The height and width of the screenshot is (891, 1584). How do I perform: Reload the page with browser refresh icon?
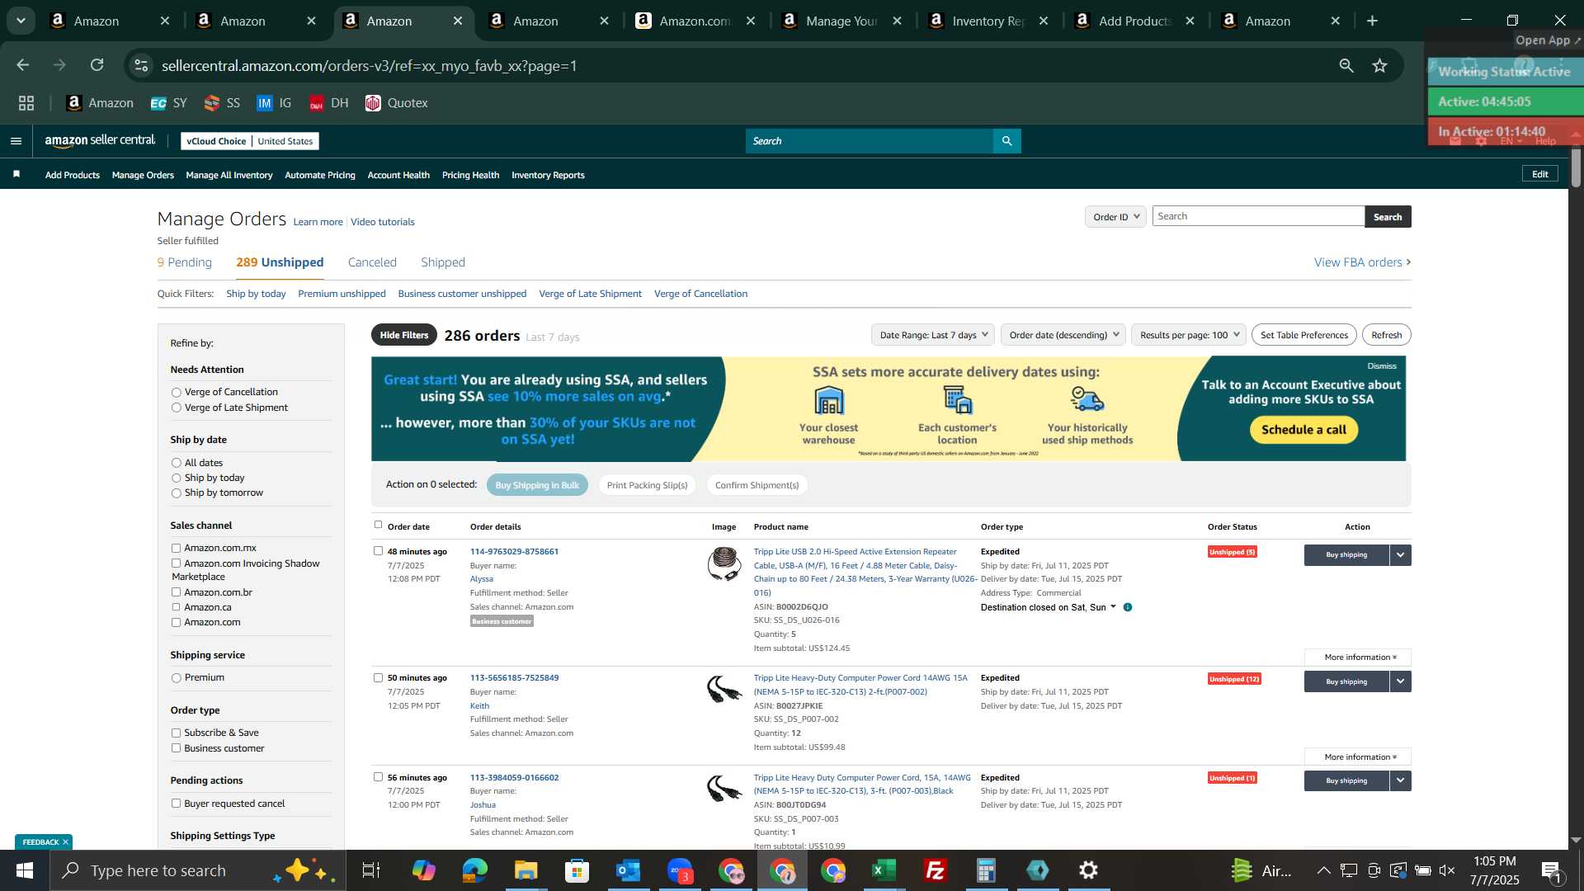click(97, 65)
